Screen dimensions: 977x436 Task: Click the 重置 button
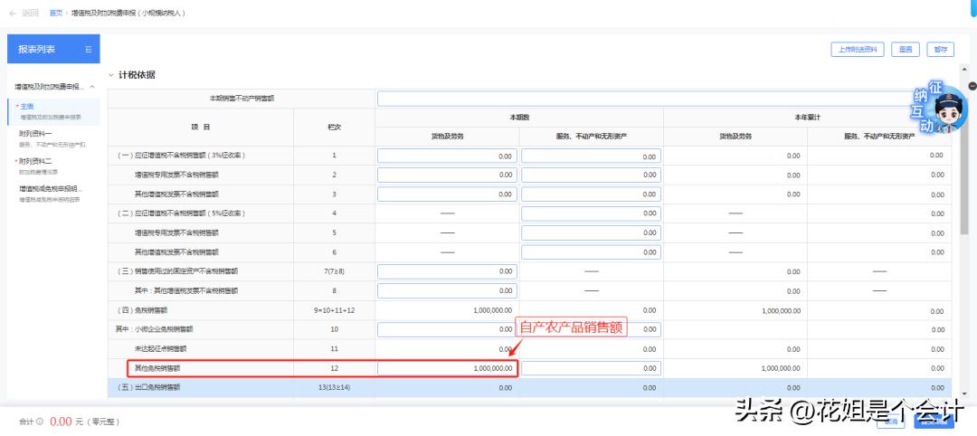(906, 50)
